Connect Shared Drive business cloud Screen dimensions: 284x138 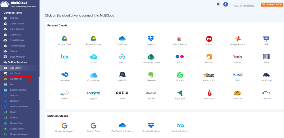93,127
